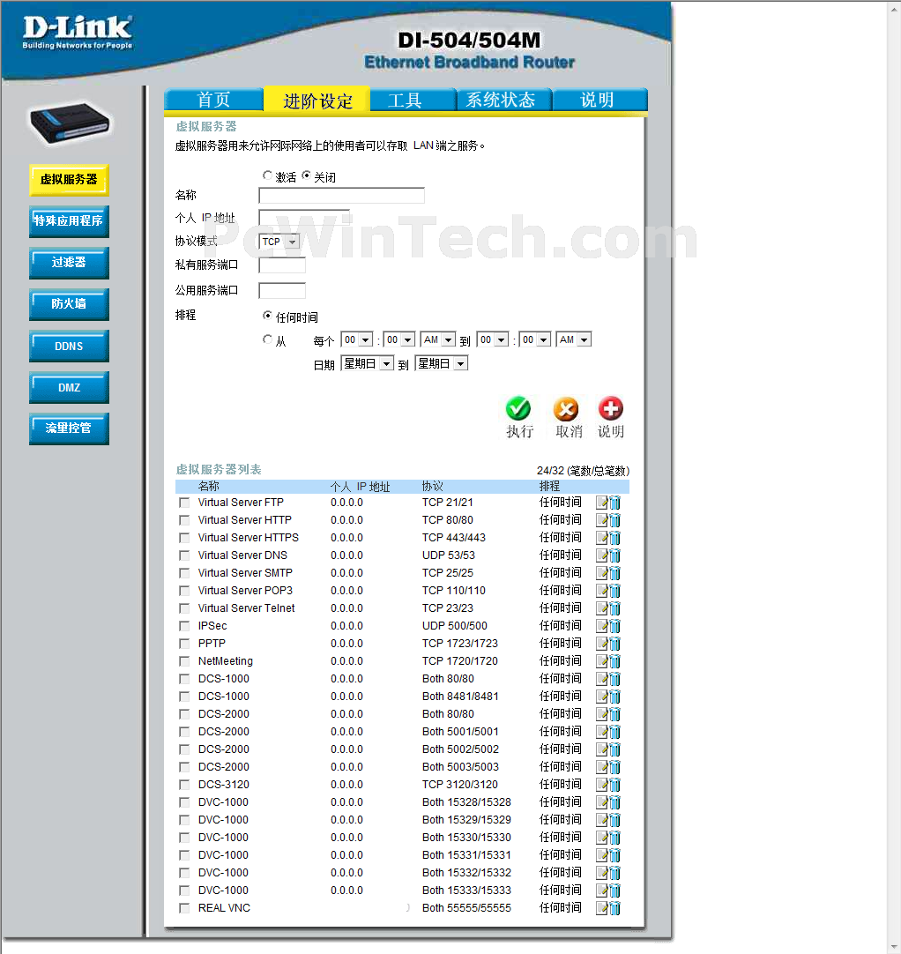Open the start AM/PM dropdown
901x954 pixels.
coord(438,339)
